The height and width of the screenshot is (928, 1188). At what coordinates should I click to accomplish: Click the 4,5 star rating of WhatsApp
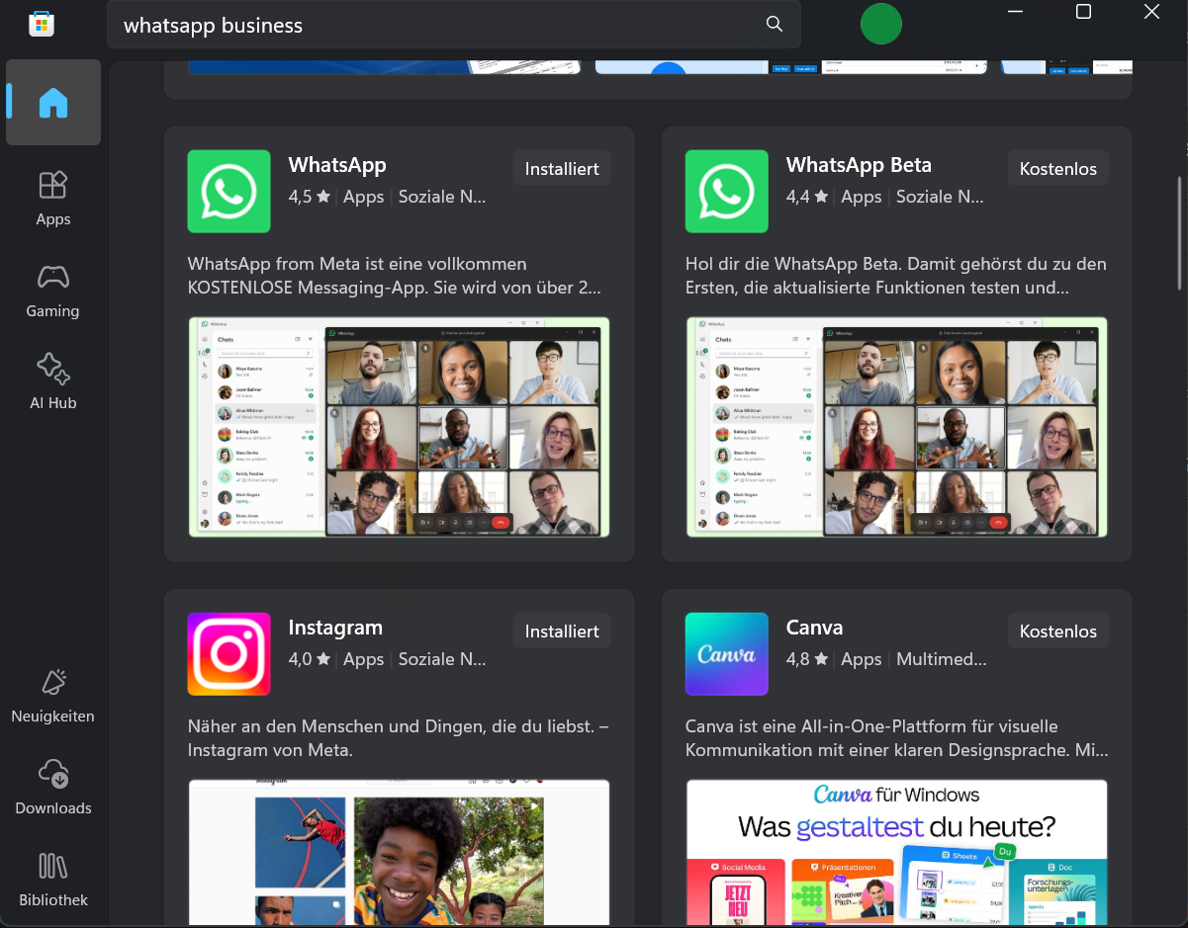[310, 197]
